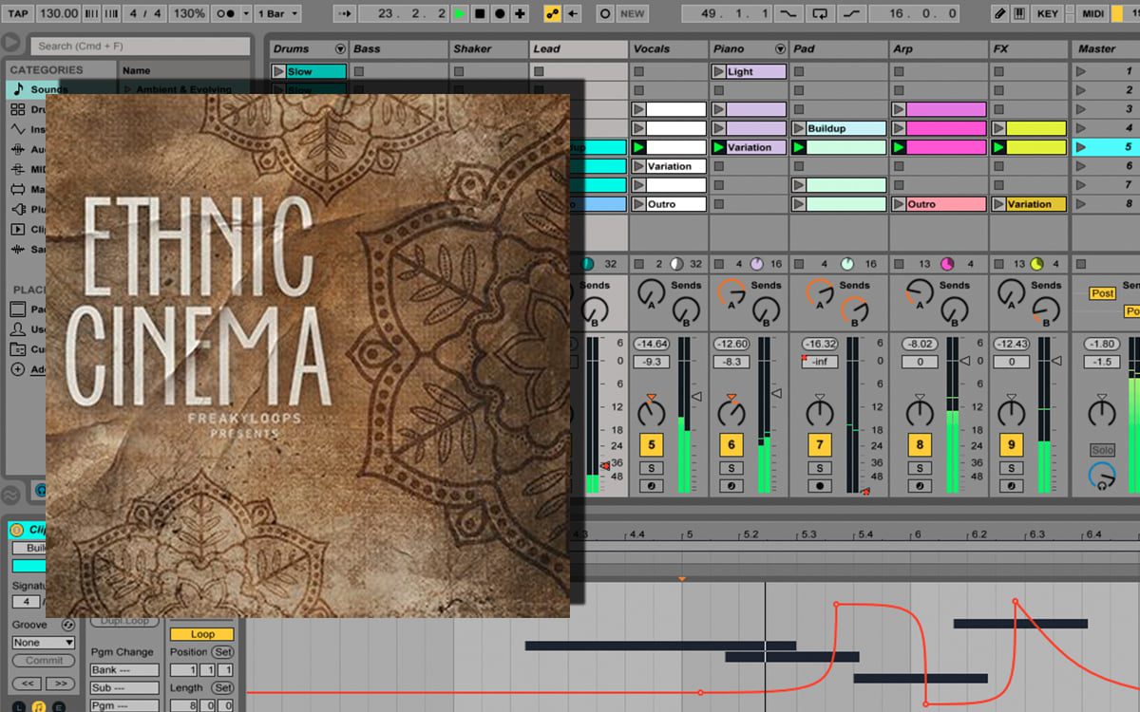This screenshot has width=1140, height=712.
Task: Click the Master Post button
Action: tap(1103, 293)
